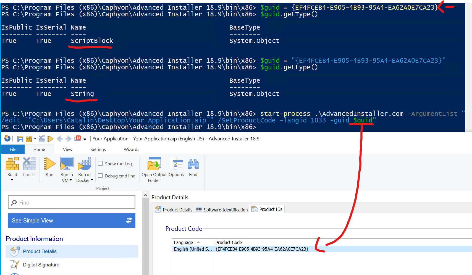Image resolution: width=472 pixels, height=275 pixels.
Task: Click the Software Identification barcode icon
Action: (x=199, y=209)
